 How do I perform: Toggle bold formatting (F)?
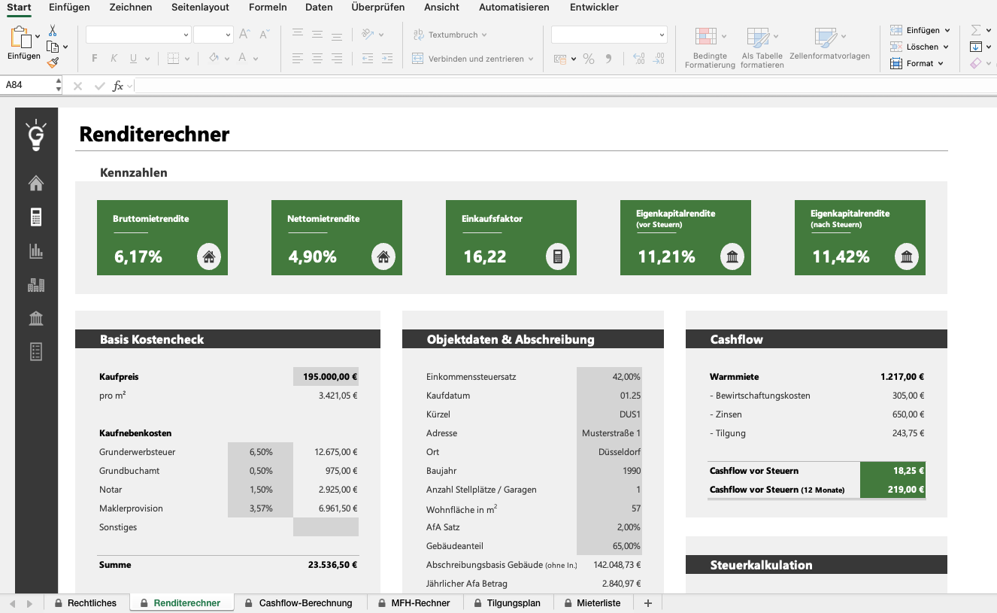click(x=95, y=59)
